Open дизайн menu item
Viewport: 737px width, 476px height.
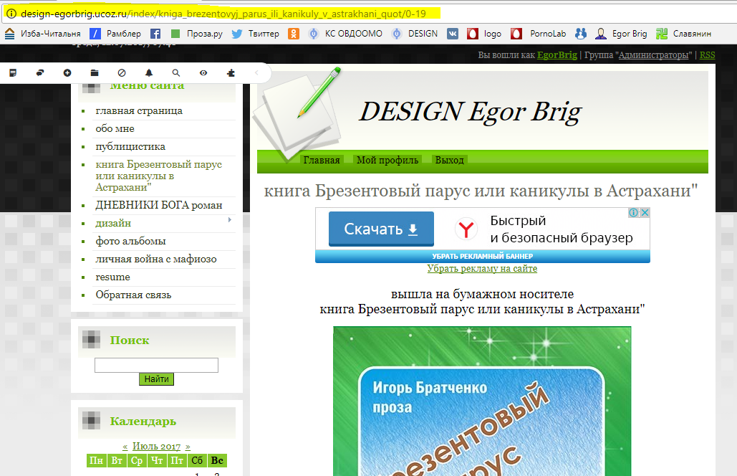(113, 223)
